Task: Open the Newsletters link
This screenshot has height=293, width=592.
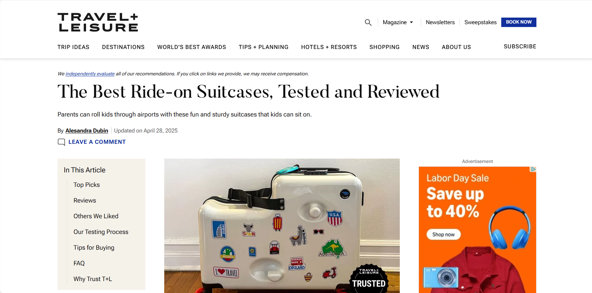Action: pyautogui.click(x=440, y=22)
